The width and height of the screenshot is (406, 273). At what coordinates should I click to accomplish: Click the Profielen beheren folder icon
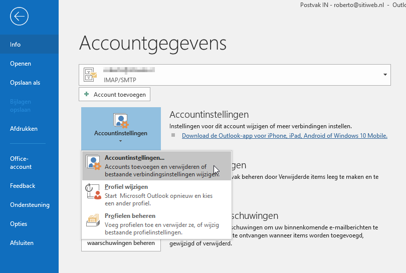point(93,220)
